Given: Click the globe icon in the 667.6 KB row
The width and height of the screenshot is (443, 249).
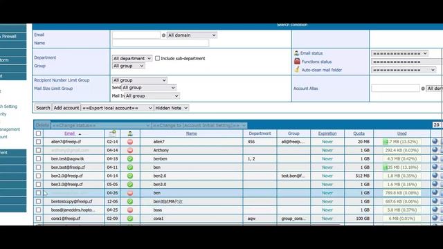Looking at the screenshot, I should click(435, 201).
